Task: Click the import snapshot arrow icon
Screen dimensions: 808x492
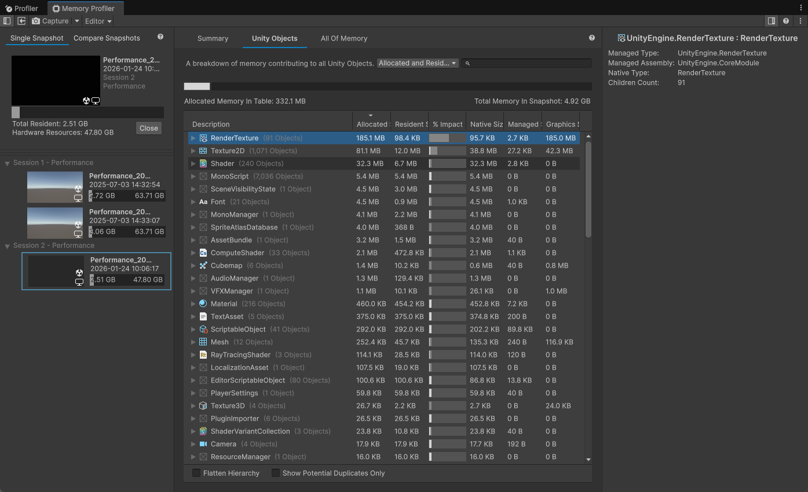Action: [21, 21]
